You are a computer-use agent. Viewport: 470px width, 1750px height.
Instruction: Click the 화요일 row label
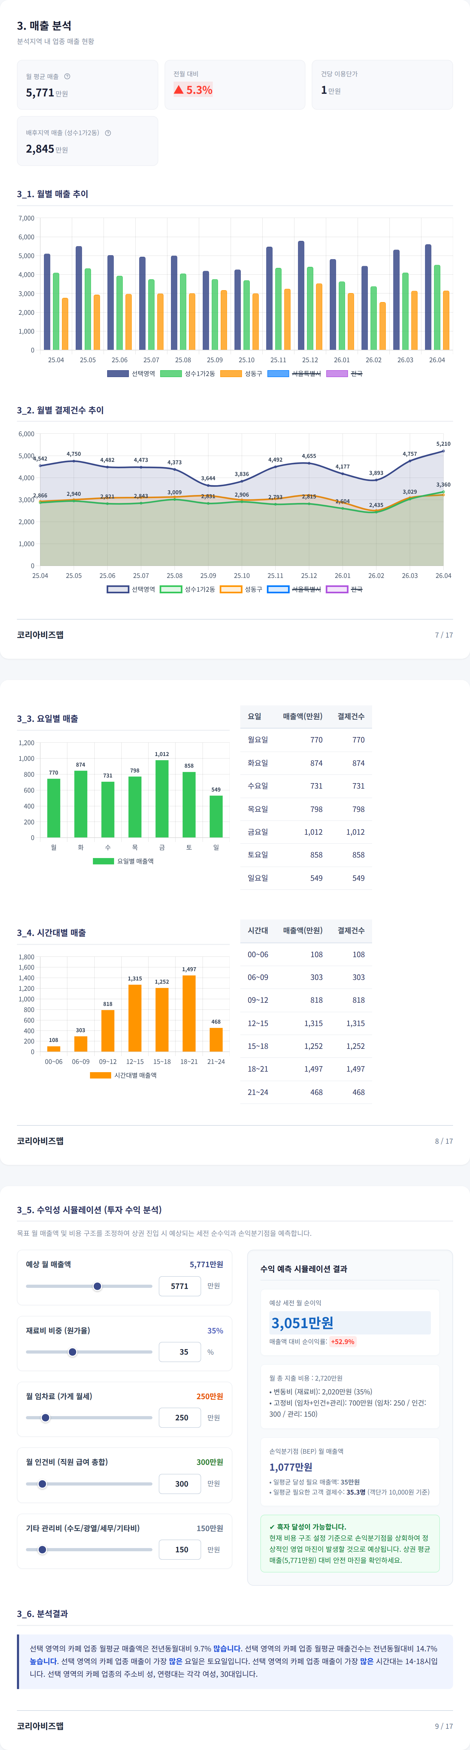pos(258,763)
